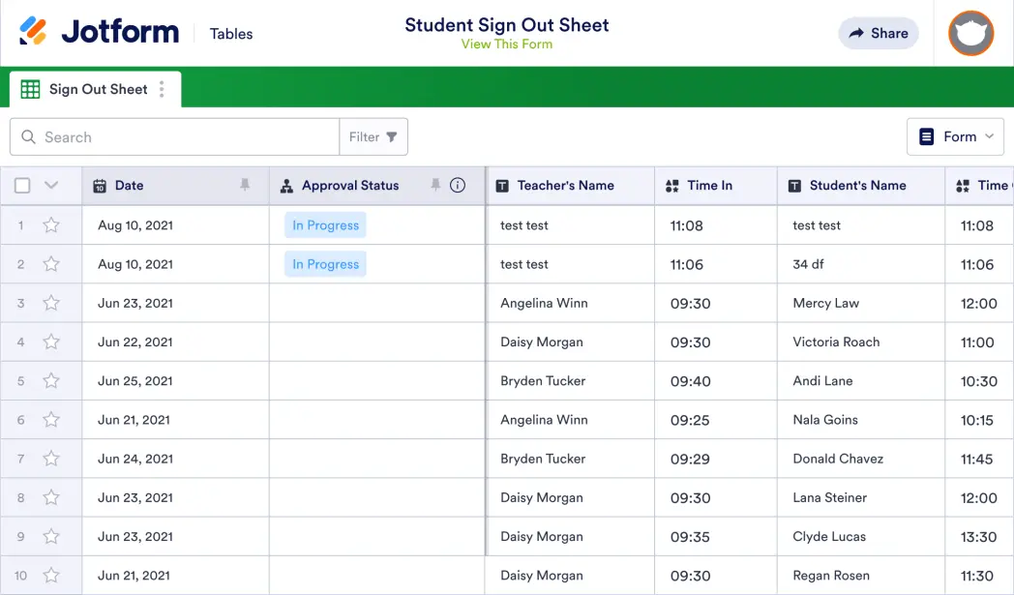The width and height of the screenshot is (1014, 595).
Task: Open the View This Form link
Action: pyautogui.click(x=506, y=44)
